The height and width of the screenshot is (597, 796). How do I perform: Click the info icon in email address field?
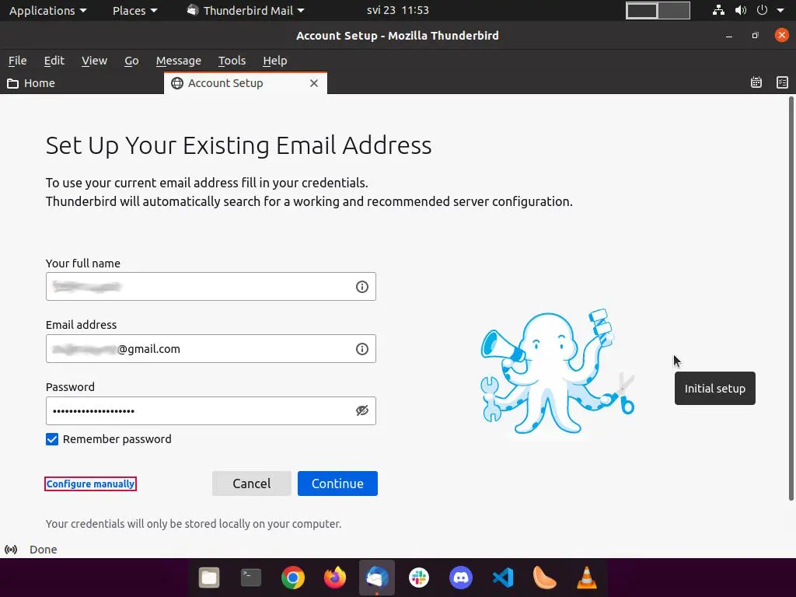pos(361,349)
